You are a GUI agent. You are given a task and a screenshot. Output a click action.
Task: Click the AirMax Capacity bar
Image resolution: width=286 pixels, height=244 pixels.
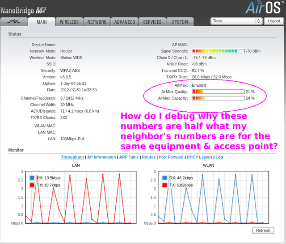point(218,98)
